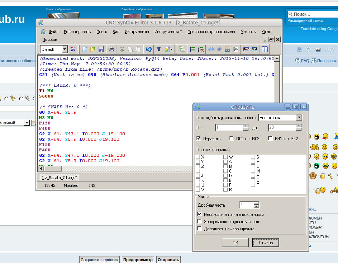This screenshot has width=338, height=264.
Task: Click the Open file folder icon
Action: (93, 49)
